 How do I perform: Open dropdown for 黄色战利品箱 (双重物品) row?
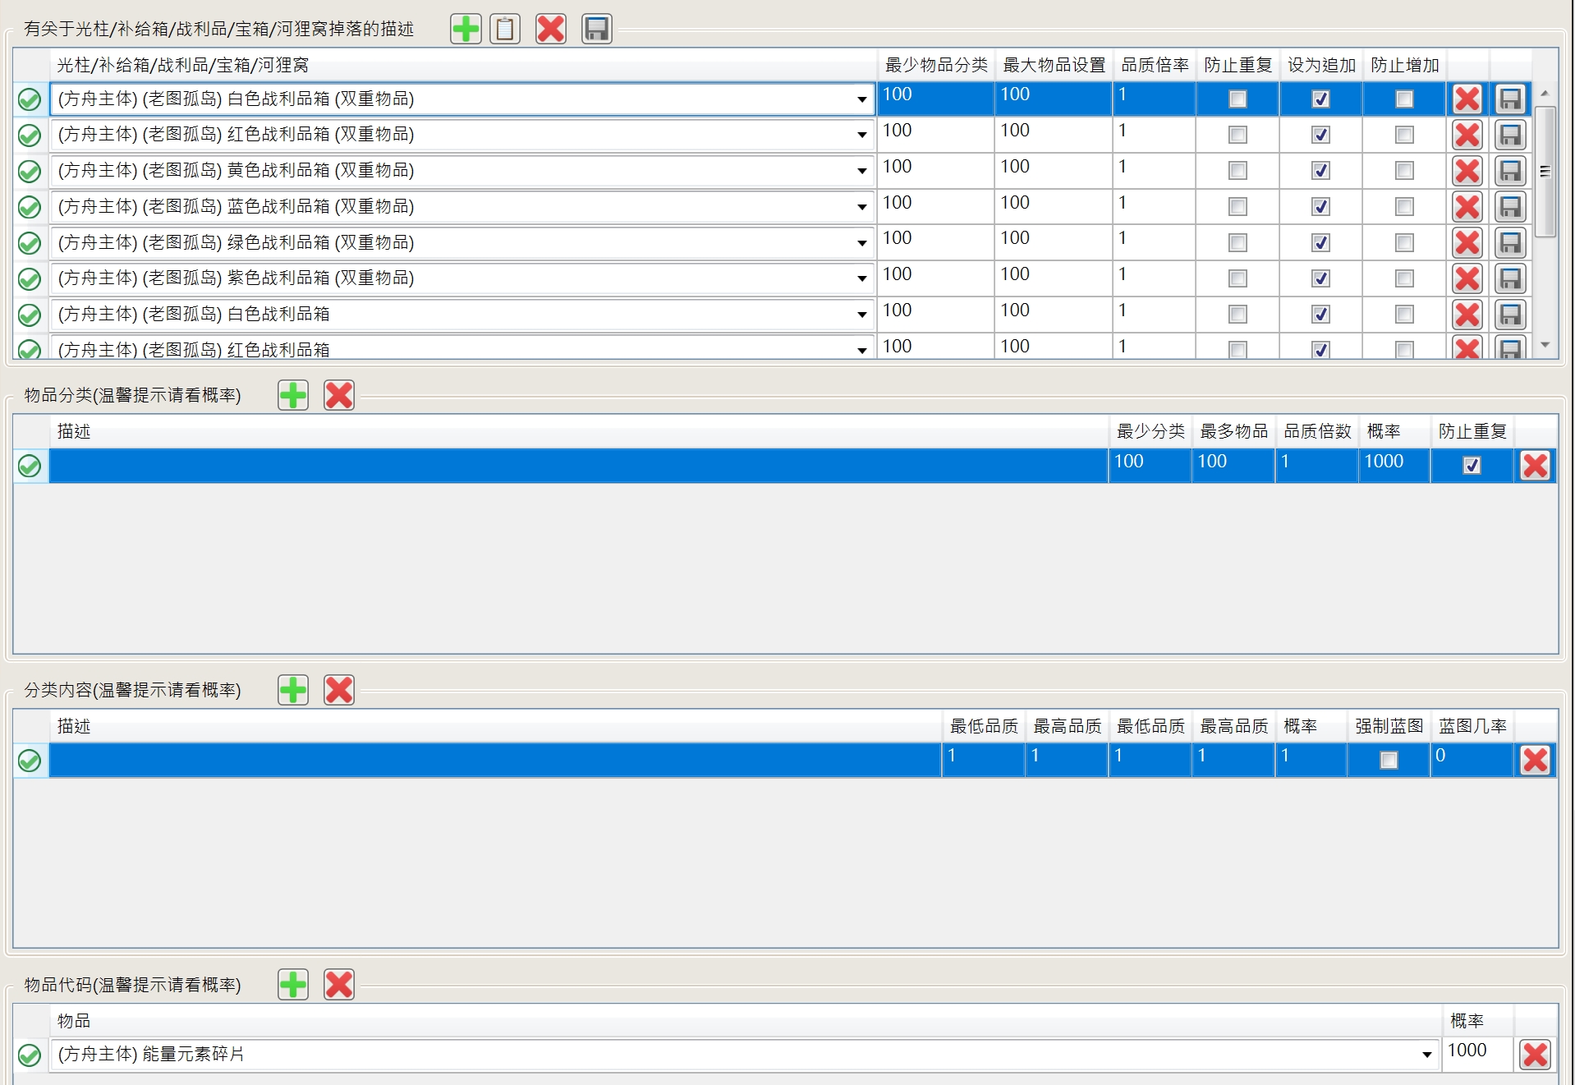point(861,171)
